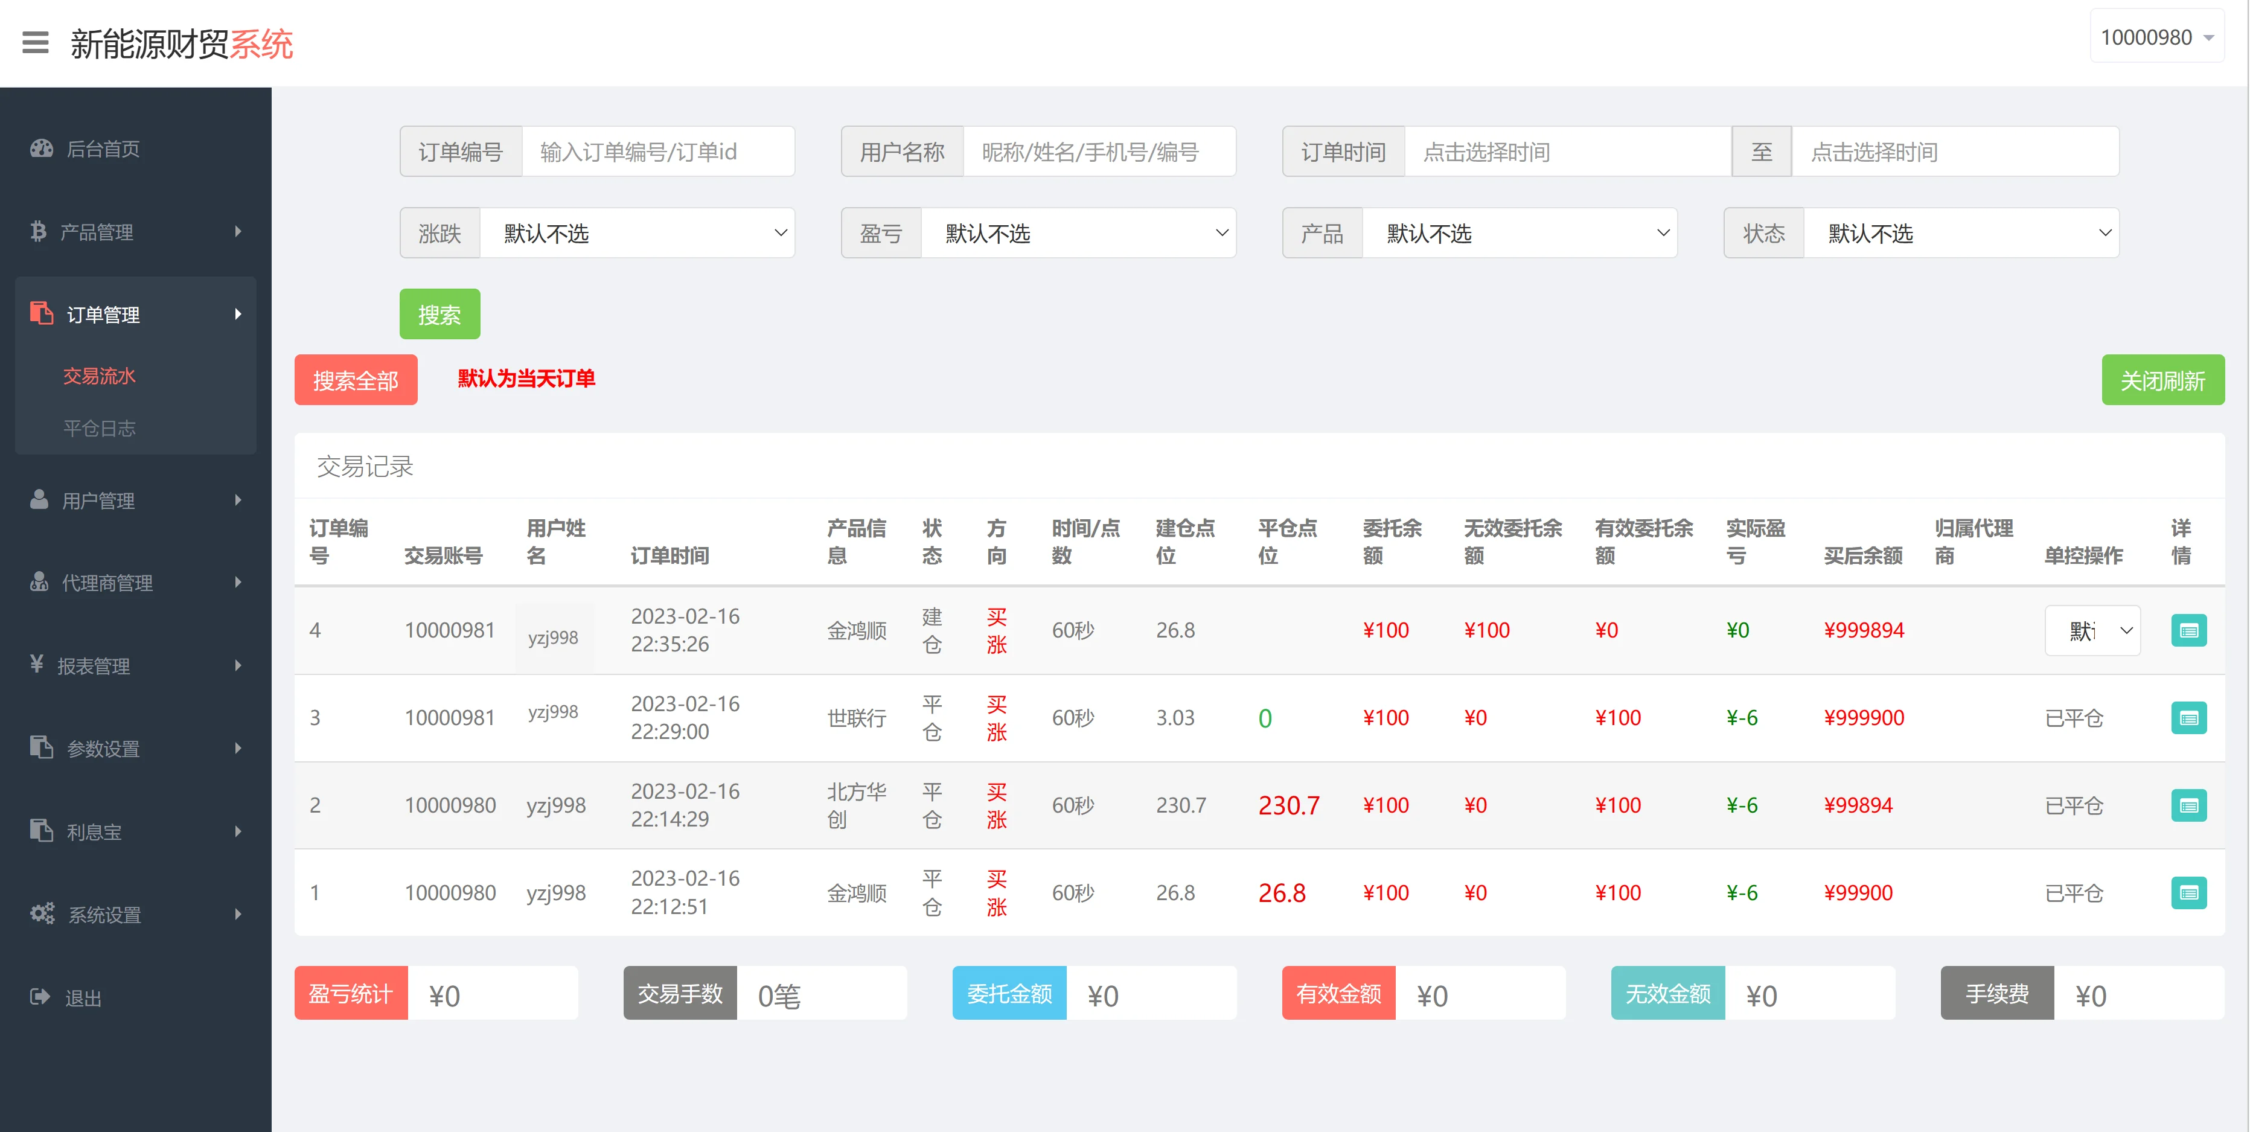Image resolution: width=2250 pixels, height=1132 pixels.
Task: Click the 退出 logout icon
Action: (x=40, y=997)
